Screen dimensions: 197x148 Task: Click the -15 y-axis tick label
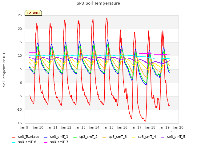19,123
